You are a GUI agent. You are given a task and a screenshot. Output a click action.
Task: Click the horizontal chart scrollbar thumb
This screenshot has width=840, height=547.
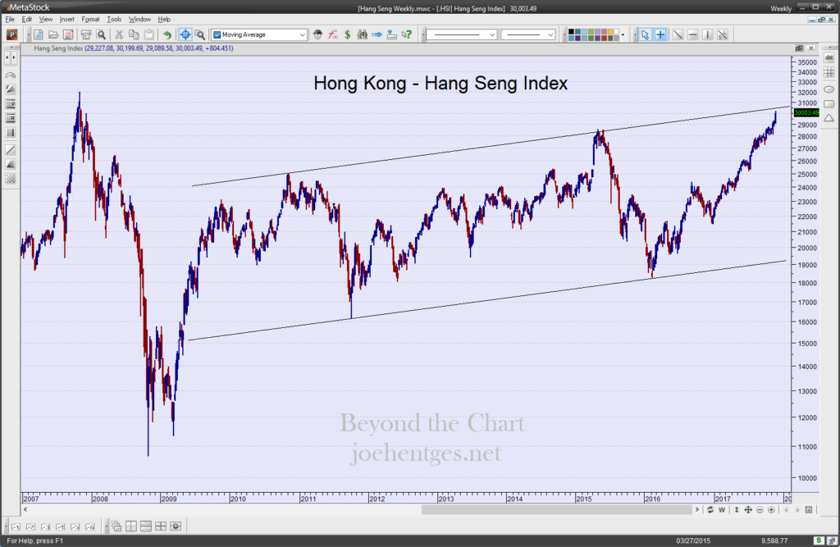click(557, 509)
